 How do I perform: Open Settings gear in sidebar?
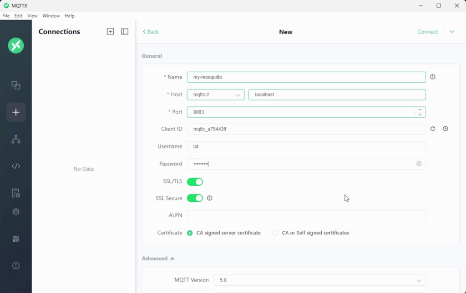tap(16, 212)
